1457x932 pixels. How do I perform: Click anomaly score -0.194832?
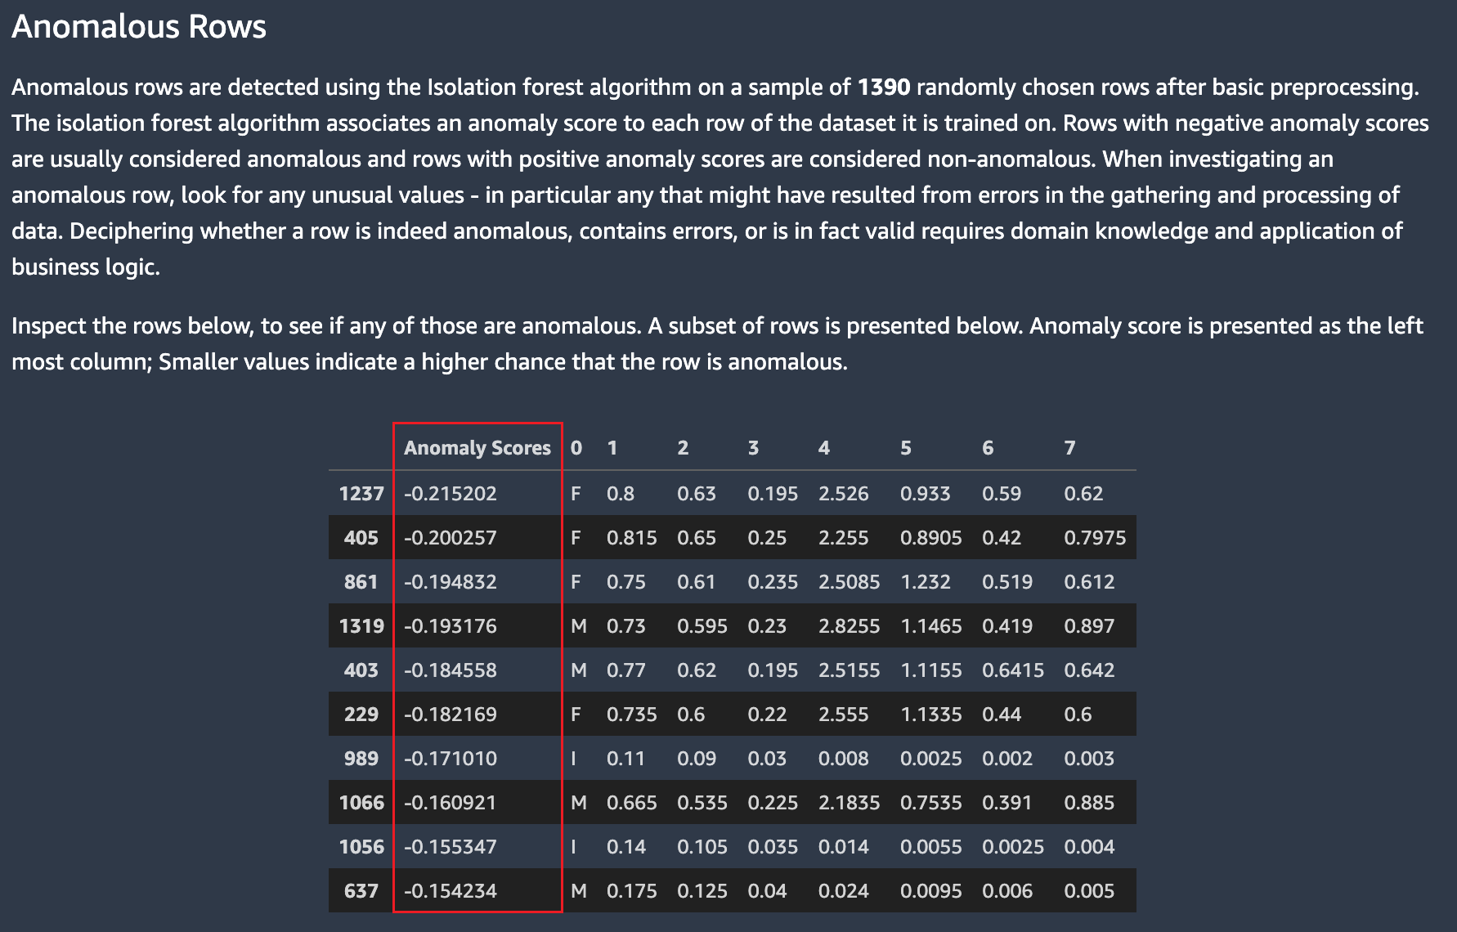tap(451, 582)
